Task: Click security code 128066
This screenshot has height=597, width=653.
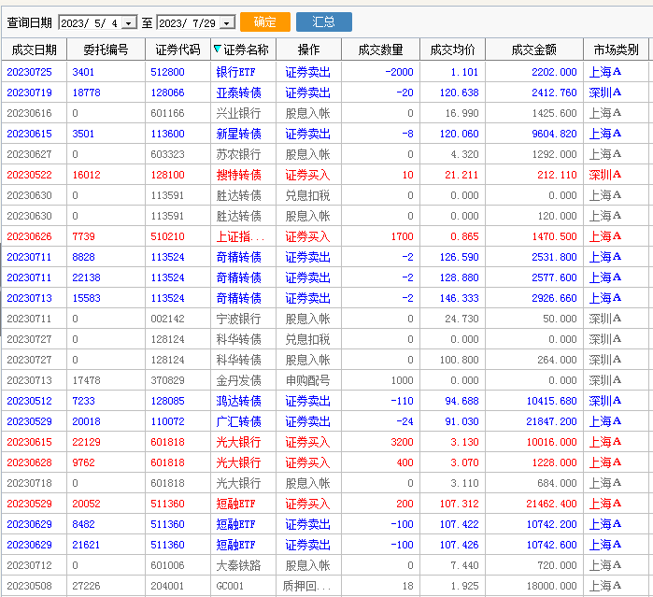Action: tap(167, 92)
